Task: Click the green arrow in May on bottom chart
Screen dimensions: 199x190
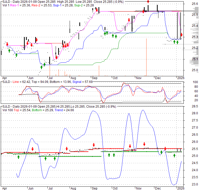Action: [x=18, y=157]
